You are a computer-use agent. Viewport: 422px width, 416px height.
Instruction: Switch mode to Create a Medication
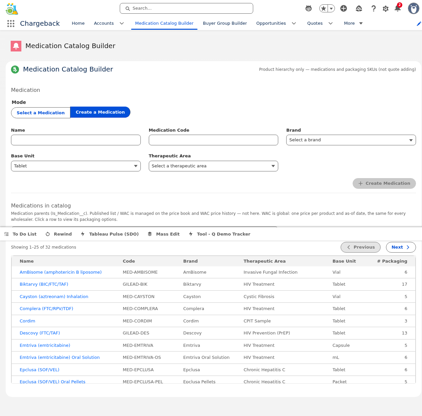point(100,112)
